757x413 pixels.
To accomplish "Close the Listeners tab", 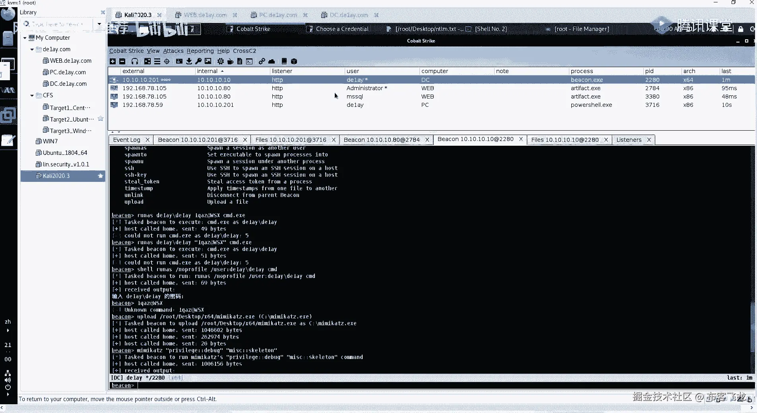I will click(649, 140).
